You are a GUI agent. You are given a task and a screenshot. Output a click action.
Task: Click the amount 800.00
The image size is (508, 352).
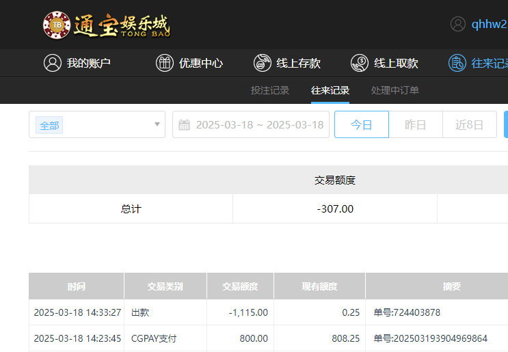(254, 338)
